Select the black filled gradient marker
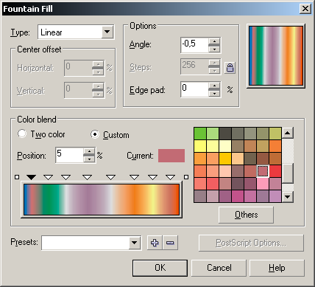Viewport: 315px width, 287px height. 31,177
